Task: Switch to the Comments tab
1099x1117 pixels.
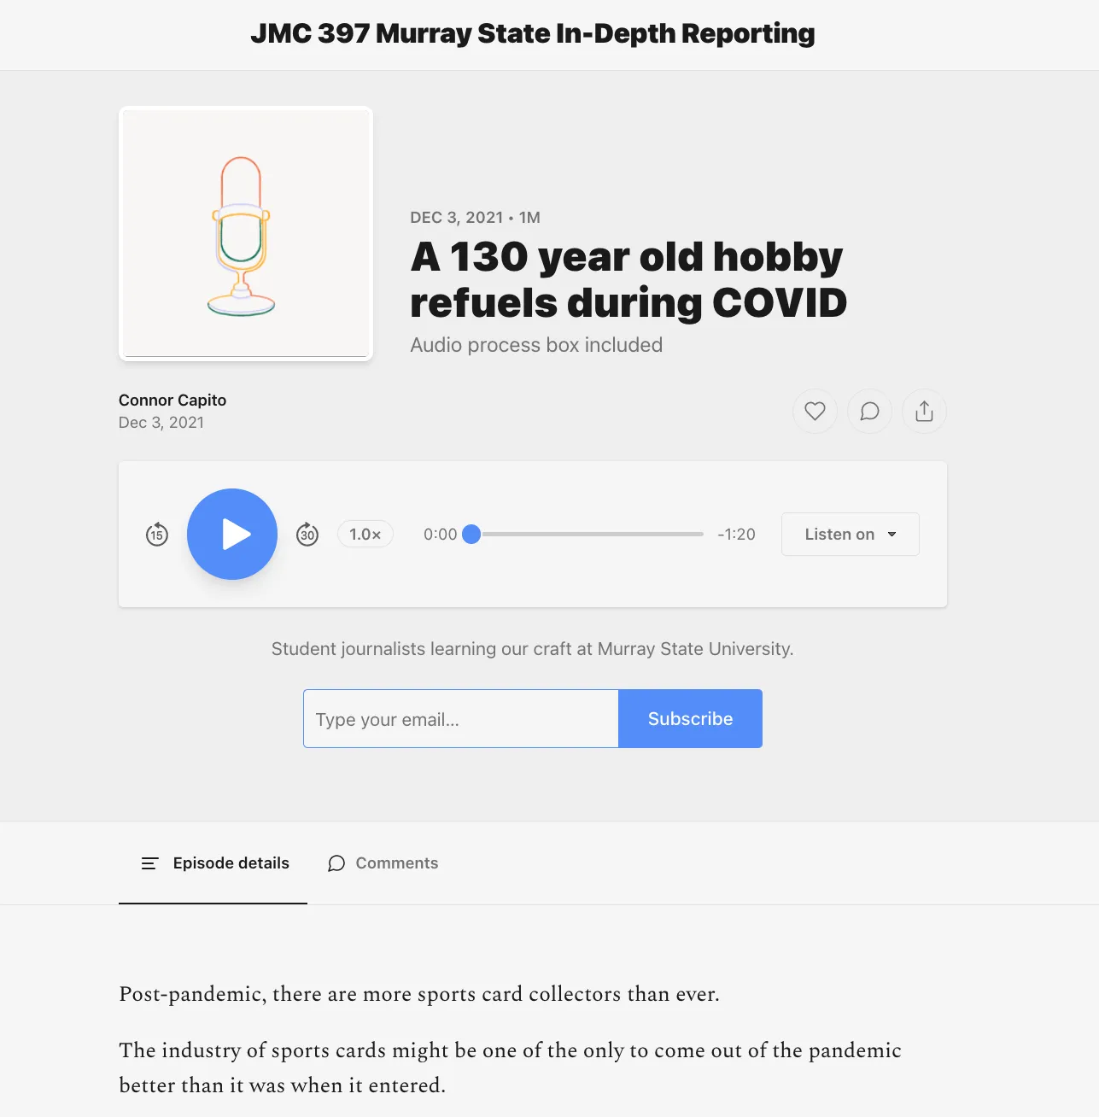Action: (383, 863)
